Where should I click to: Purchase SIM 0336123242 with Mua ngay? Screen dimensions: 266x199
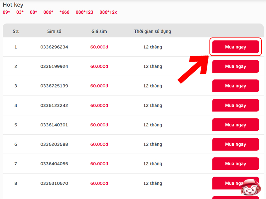[x=235, y=105]
